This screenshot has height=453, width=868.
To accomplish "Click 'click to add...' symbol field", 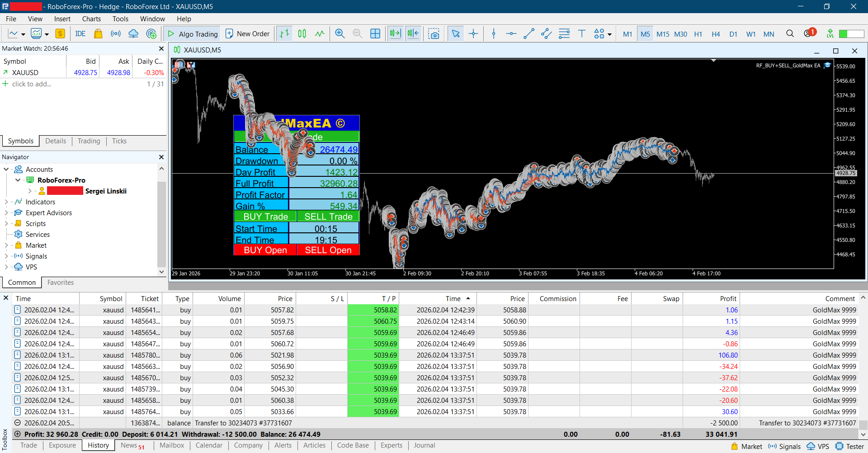I will click(x=31, y=84).
